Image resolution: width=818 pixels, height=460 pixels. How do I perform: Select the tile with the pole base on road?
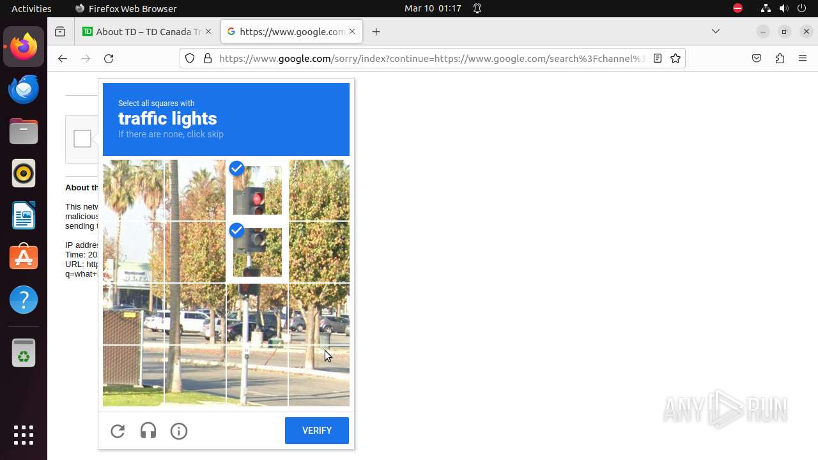(257, 376)
